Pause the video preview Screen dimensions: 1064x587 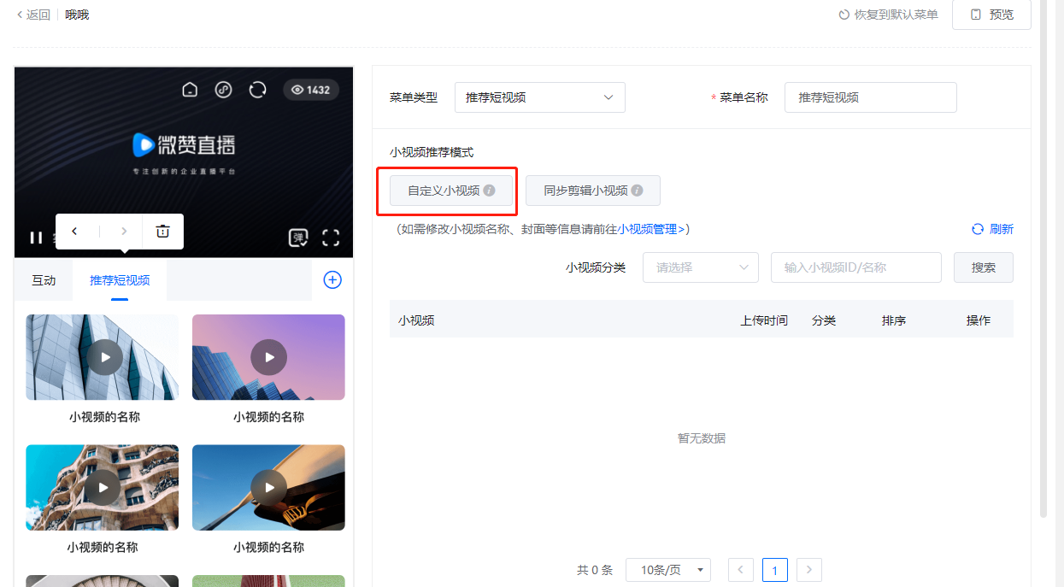tap(36, 238)
